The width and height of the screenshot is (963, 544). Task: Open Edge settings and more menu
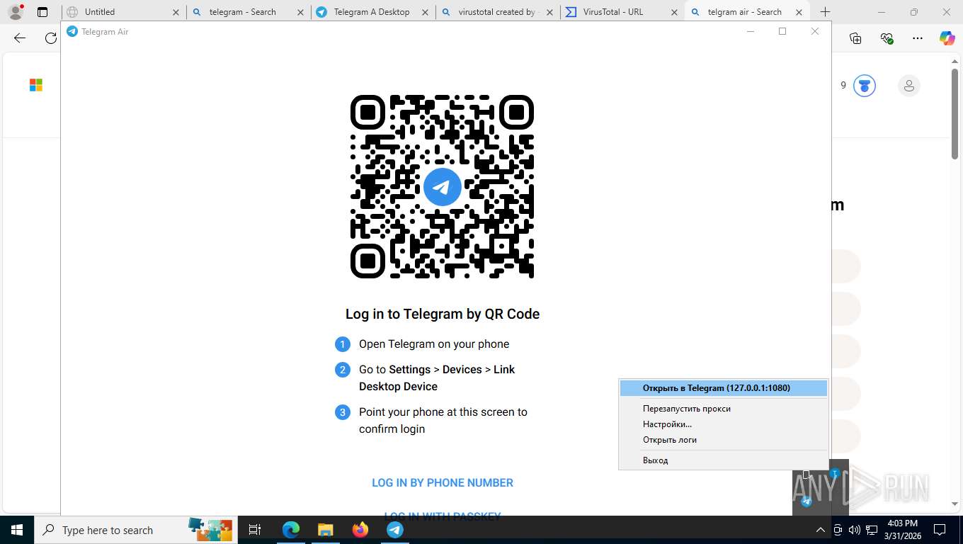917,38
